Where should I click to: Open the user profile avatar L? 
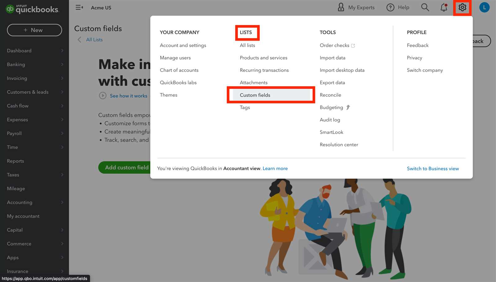tap(484, 7)
